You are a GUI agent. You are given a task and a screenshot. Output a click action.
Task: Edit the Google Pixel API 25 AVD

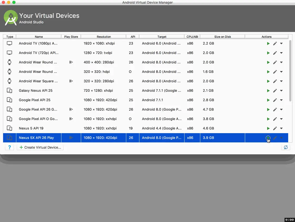[x=275, y=100]
